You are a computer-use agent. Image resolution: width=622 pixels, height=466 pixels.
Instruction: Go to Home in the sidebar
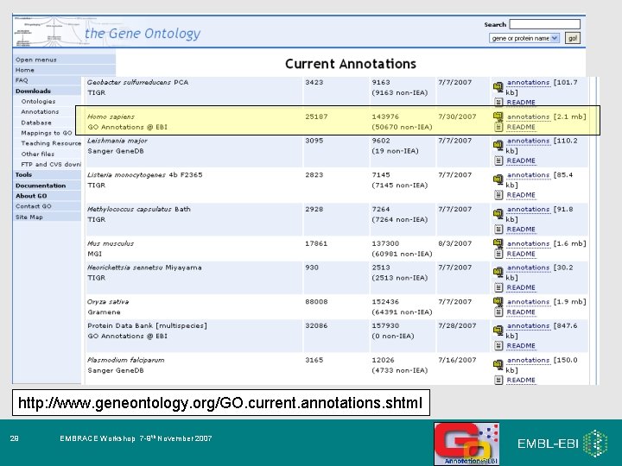[x=25, y=70]
